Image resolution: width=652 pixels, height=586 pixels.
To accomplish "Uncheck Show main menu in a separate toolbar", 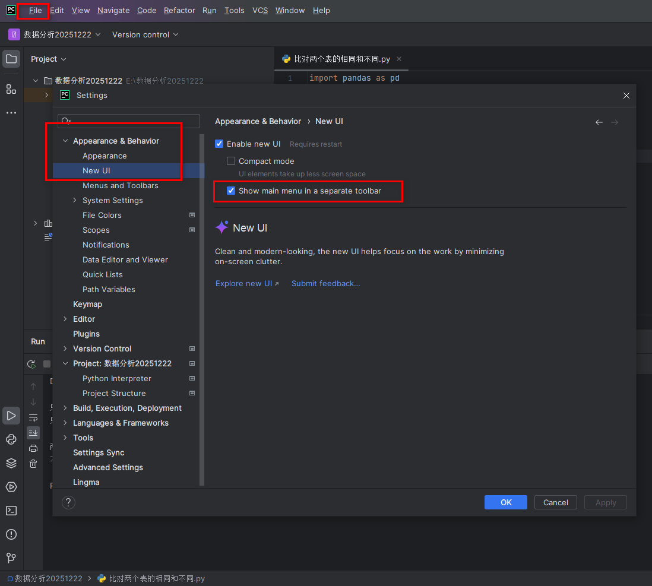I will pyautogui.click(x=231, y=191).
